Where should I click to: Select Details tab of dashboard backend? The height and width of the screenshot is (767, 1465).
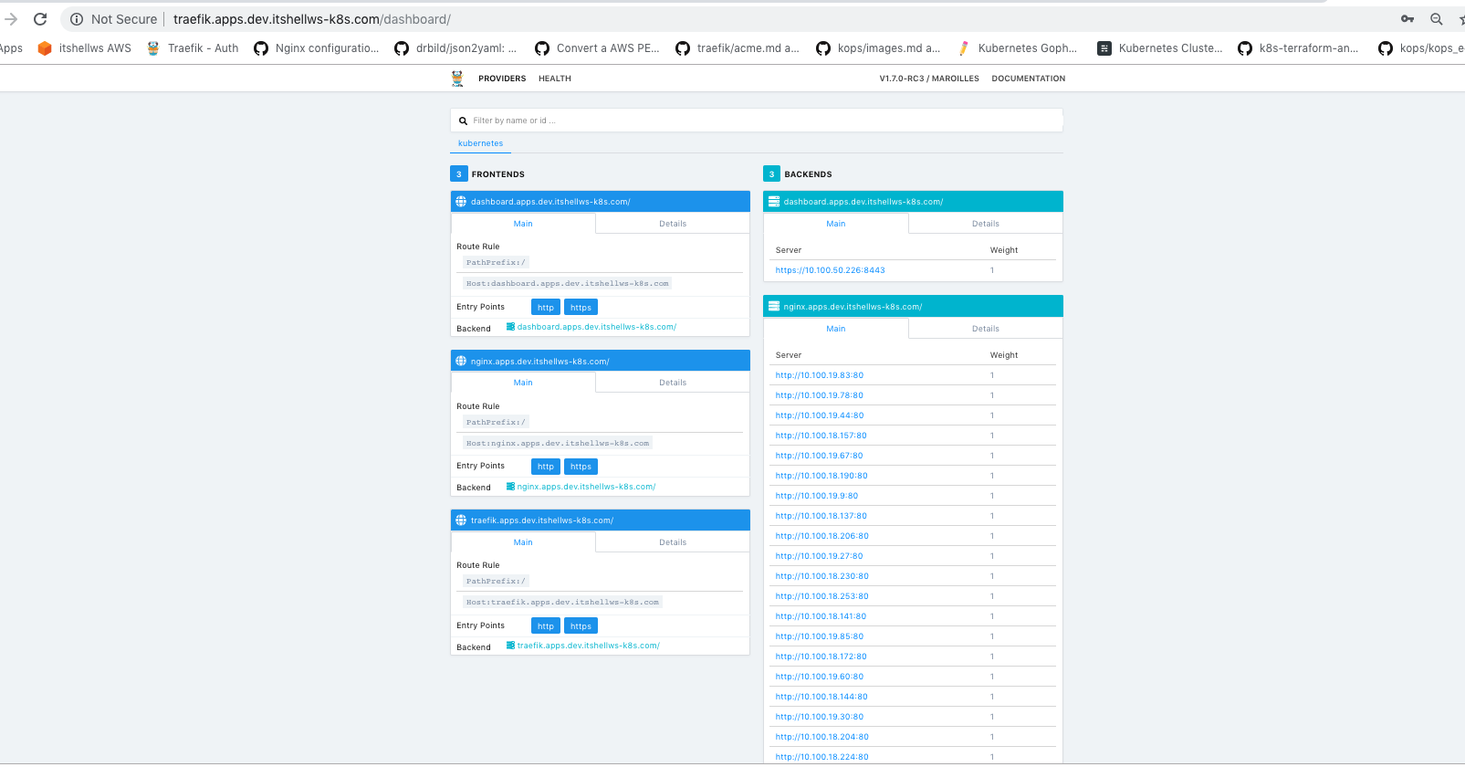click(x=986, y=224)
